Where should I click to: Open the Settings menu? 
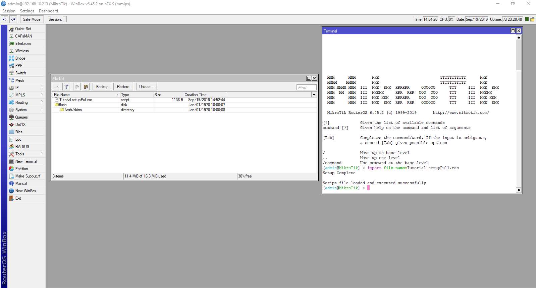pos(27,11)
